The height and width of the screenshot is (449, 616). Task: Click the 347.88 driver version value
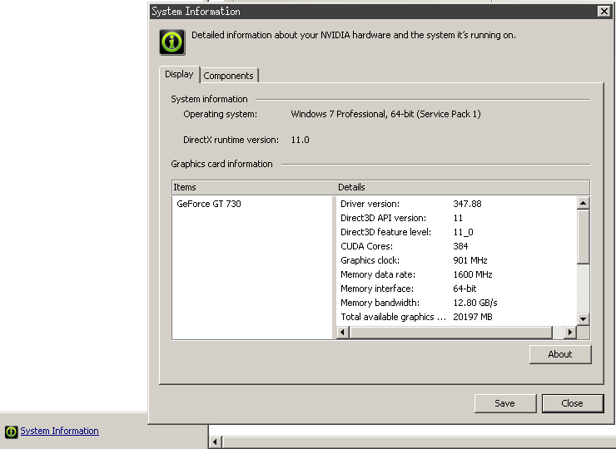click(467, 204)
